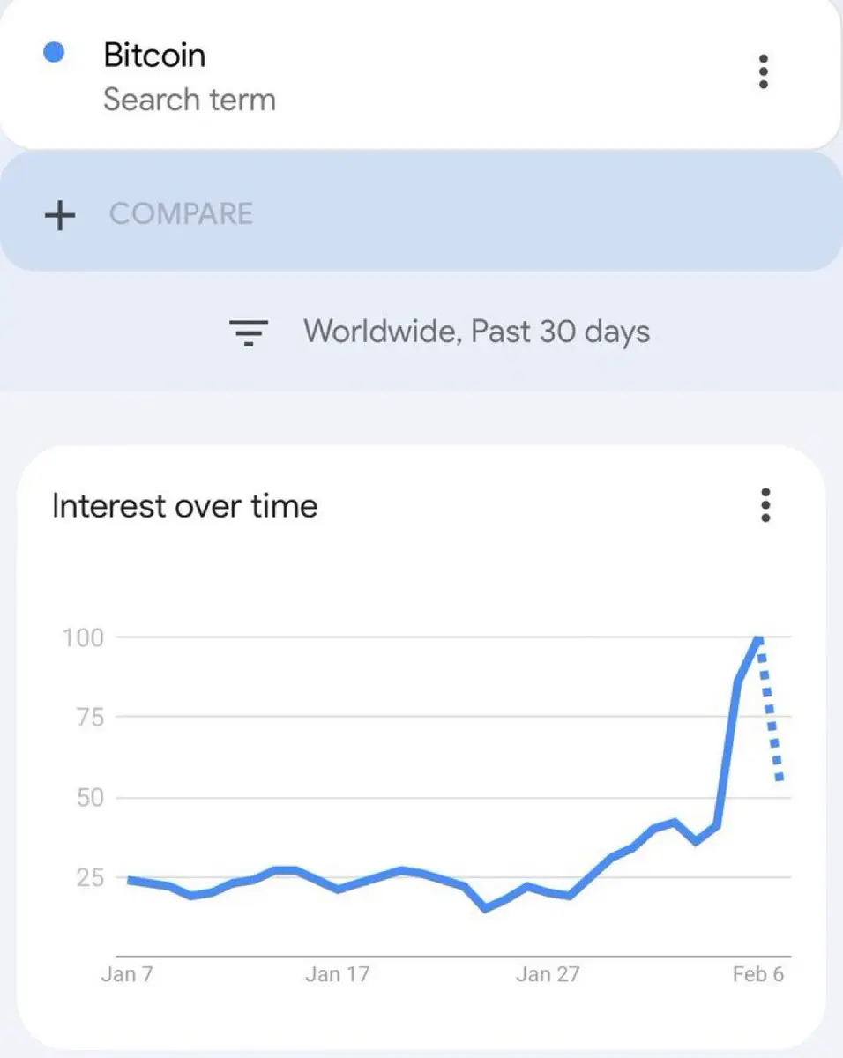Screen dimensions: 843x1058
Task: Open the Bitcoin search term options menu
Action: [x=764, y=71]
